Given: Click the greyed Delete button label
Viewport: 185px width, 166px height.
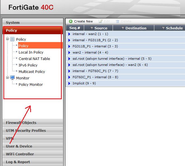Looking at the screenshot, I should (126, 21).
